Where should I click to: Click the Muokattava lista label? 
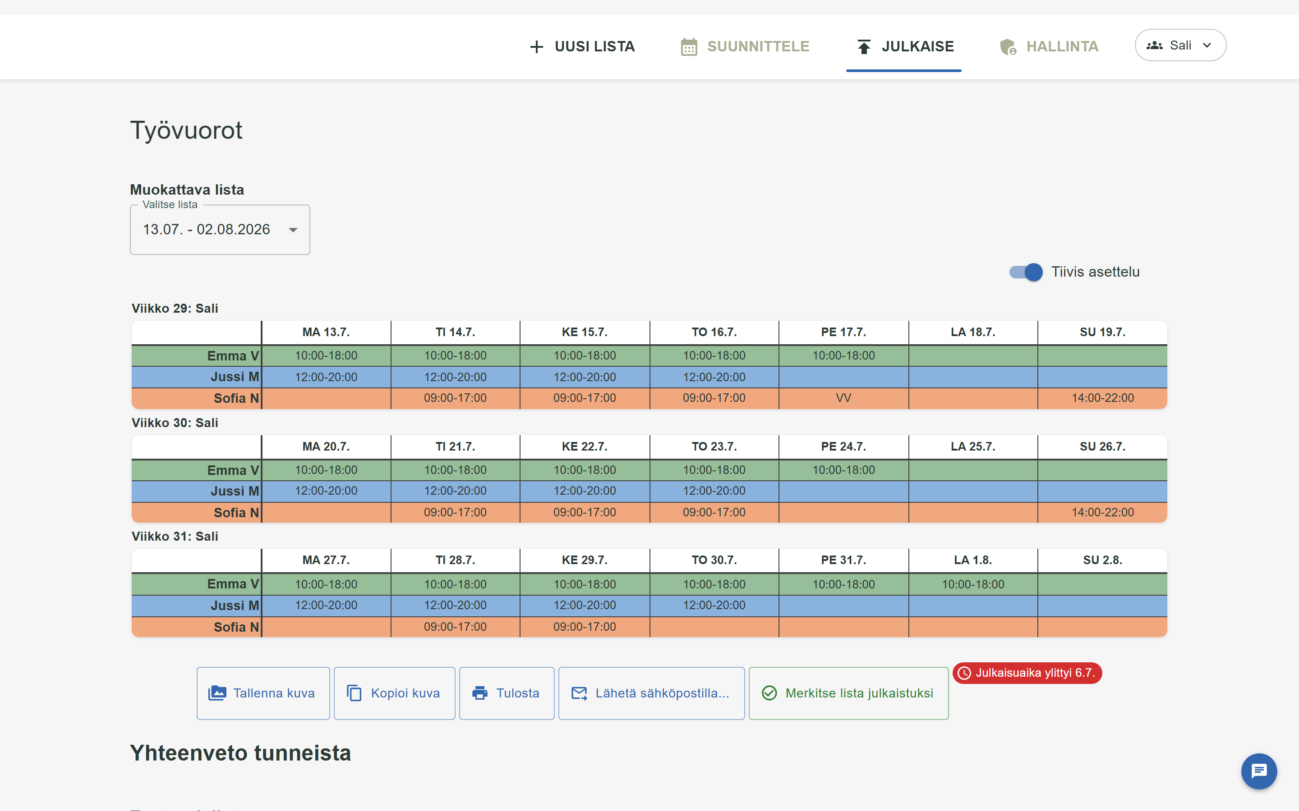click(x=187, y=189)
